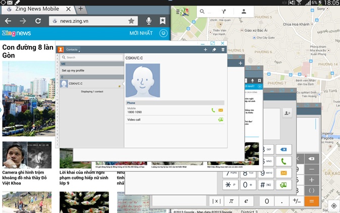This screenshot has width=340, height=213.
Task: Open the Contacts dropdown in header
Action: tap(73, 49)
